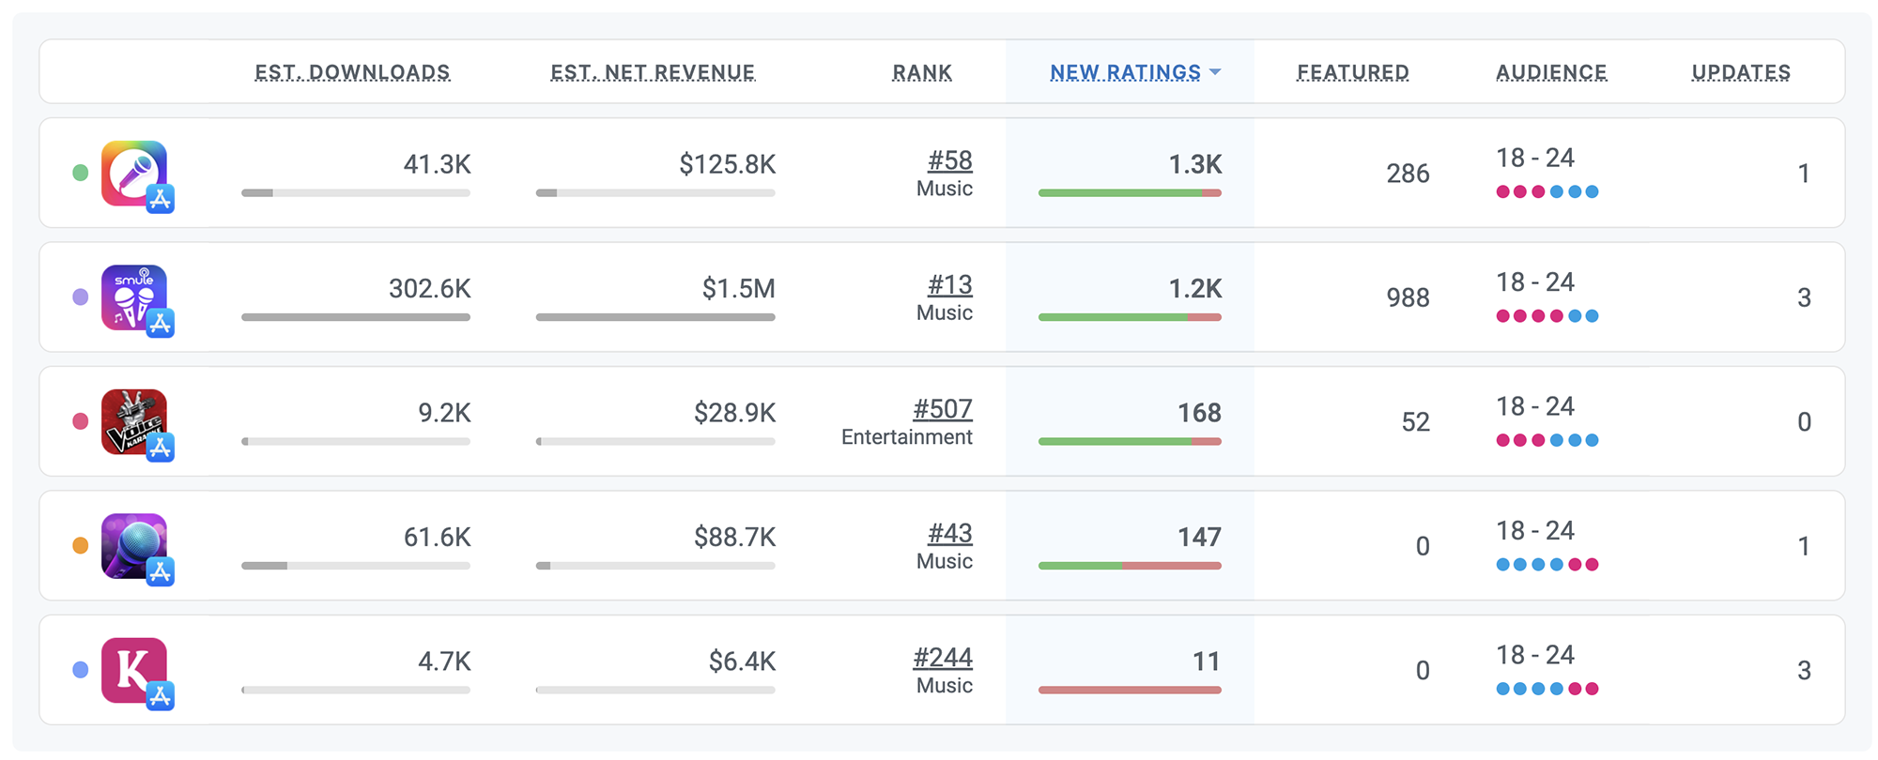Open rank #244 Music link
Screen dimensions: 1878x760
pyautogui.click(x=943, y=658)
